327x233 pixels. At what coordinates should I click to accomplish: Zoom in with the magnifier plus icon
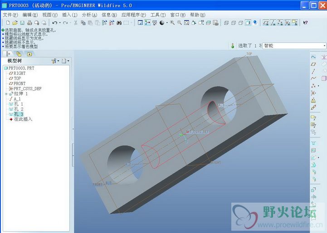click(x=172, y=23)
